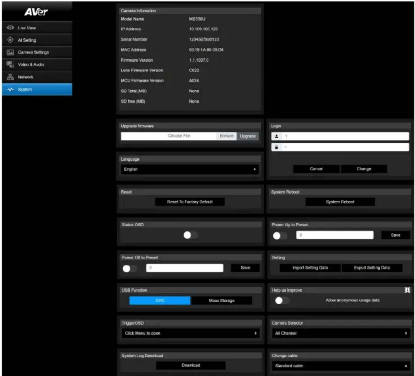Image resolution: width=415 pixels, height=376 pixels.
Task: Enable the Power Off to Preset switch
Action: click(x=130, y=269)
